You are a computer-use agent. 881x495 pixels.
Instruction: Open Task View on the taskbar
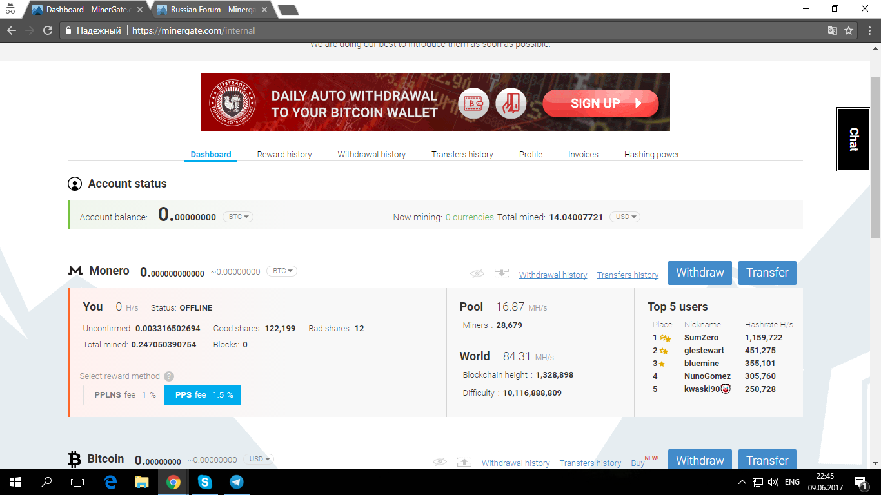click(77, 481)
